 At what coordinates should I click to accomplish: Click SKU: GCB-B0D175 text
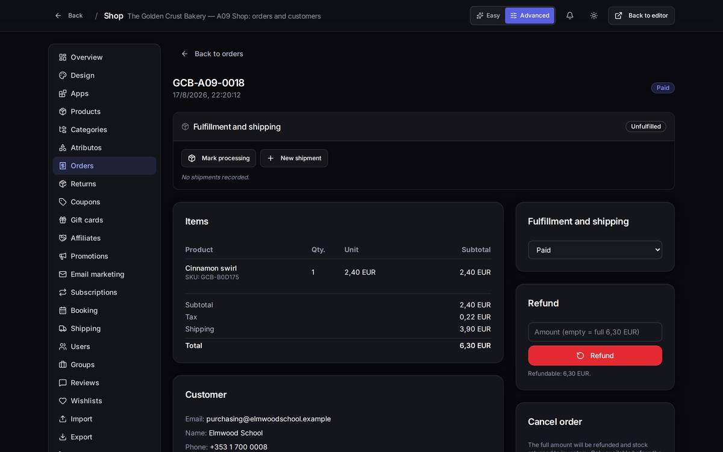pyautogui.click(x=212, y=277)
